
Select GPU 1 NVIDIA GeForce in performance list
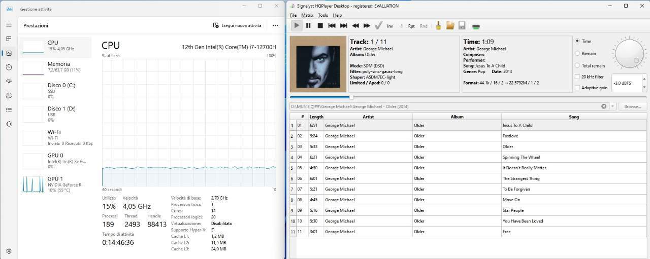tap(56, 184)
